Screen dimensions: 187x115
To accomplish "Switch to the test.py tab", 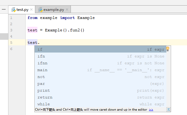I will 22,10.
